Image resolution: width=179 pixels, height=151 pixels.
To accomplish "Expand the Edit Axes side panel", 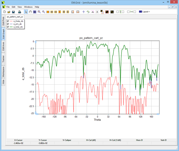I will tap(3, 46).
